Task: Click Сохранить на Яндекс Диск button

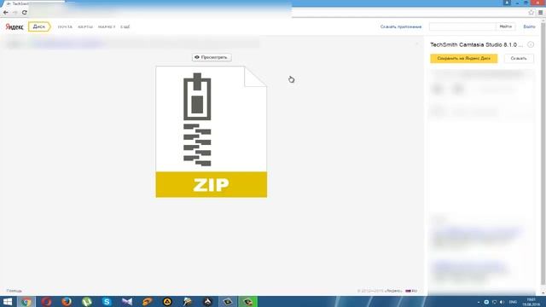Action: point(464,59)
